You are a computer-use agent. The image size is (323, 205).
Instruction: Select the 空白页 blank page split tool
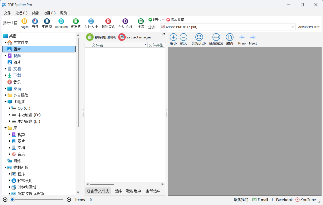point(47,23)
